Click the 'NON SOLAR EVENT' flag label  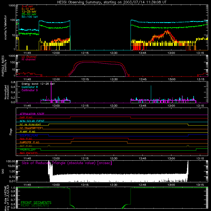(32, 121)
